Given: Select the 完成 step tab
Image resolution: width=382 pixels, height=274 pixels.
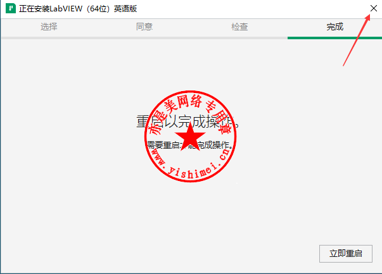Looking at the screenshot, I should (334, 27).
